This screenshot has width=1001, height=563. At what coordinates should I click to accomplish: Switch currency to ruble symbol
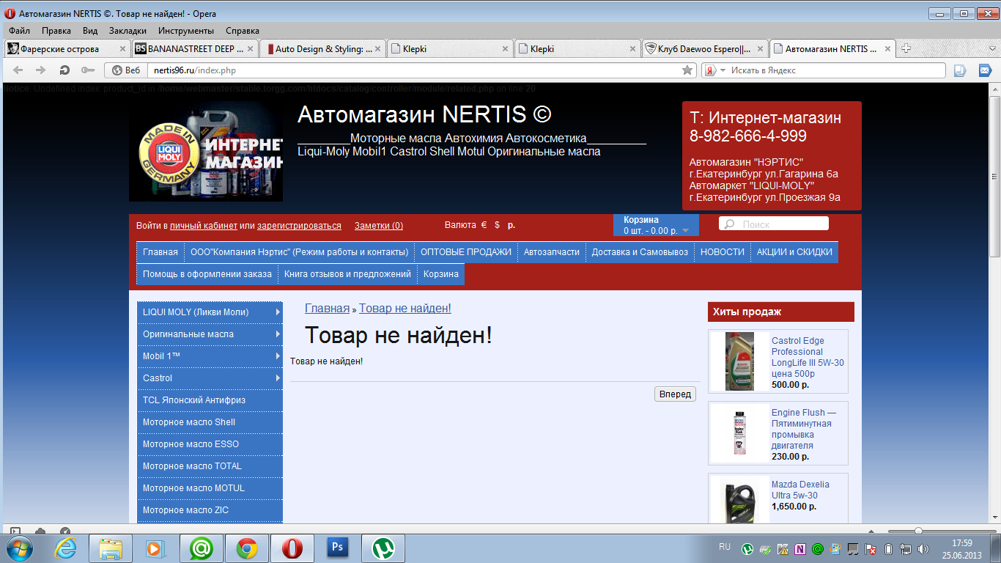pos(511,225)
